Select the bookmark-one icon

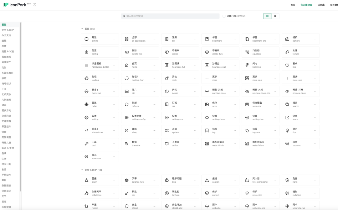click(x=247, y=39)
